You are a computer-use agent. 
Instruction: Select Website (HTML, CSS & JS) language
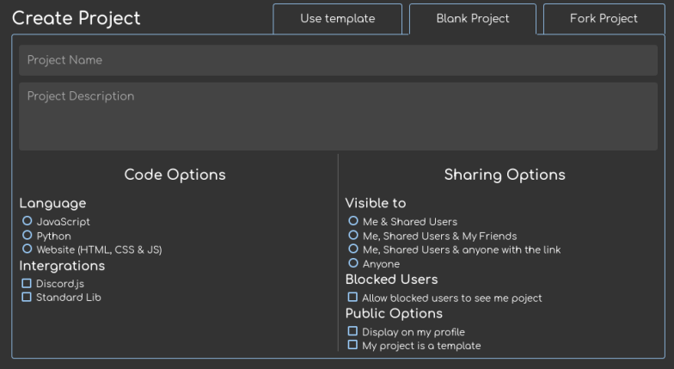[x=28, y=249]
